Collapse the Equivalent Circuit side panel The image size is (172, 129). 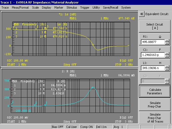pyautogui.click(x=142, y=14)
